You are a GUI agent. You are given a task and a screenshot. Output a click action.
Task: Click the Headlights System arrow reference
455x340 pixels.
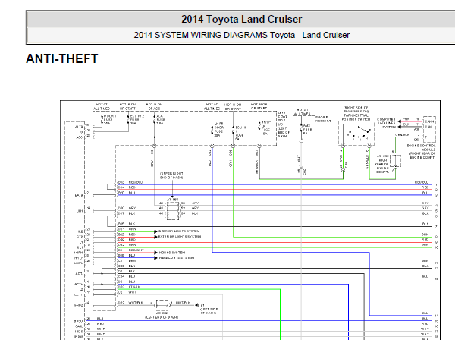pyautogui.click(x=174, y=258)
